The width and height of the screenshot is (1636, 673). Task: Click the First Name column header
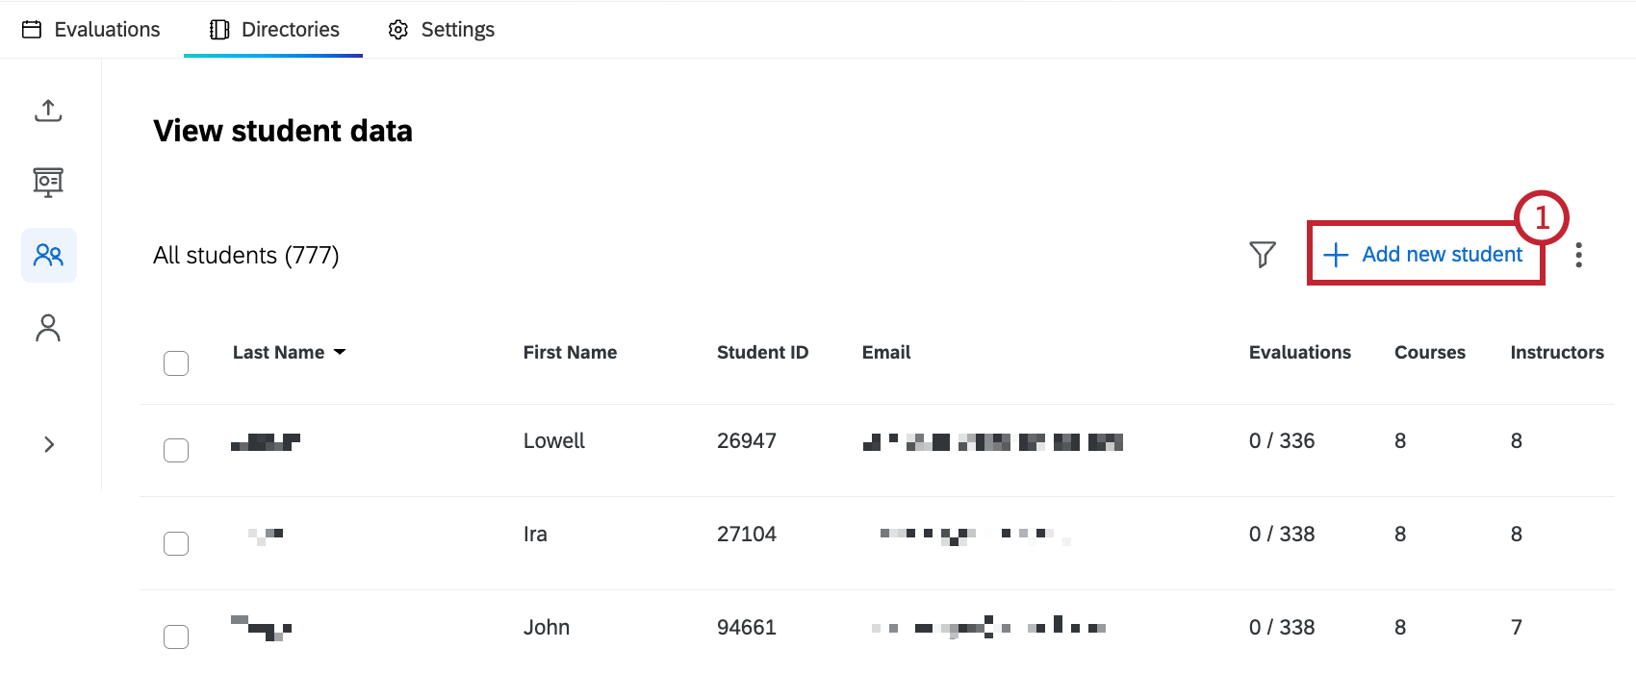point(570,352)
